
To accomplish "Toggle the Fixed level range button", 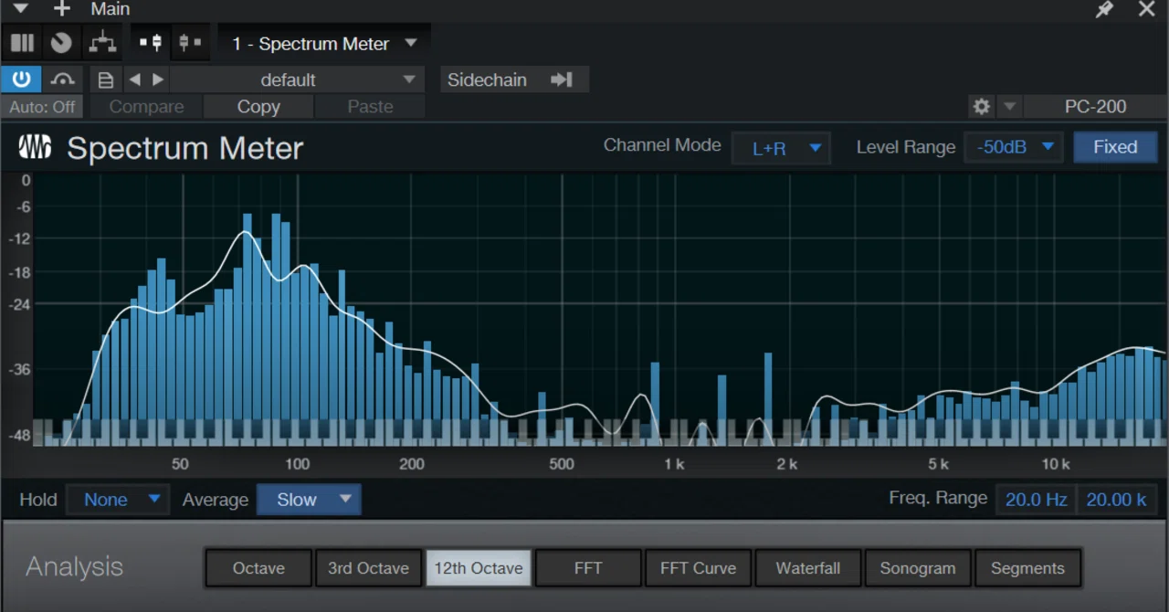I will pos(1115,147).
